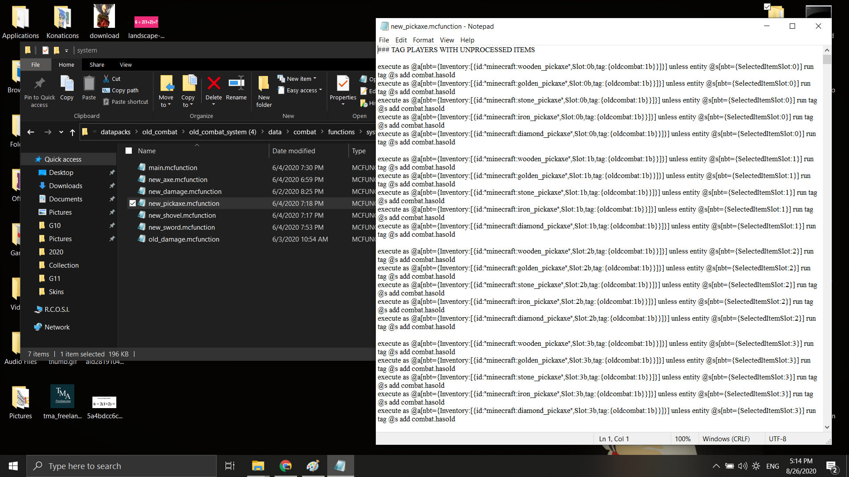Open Downloads in Quick access sidebar
Viewport: 849px width, 477px height.
[x=65, y=185]
